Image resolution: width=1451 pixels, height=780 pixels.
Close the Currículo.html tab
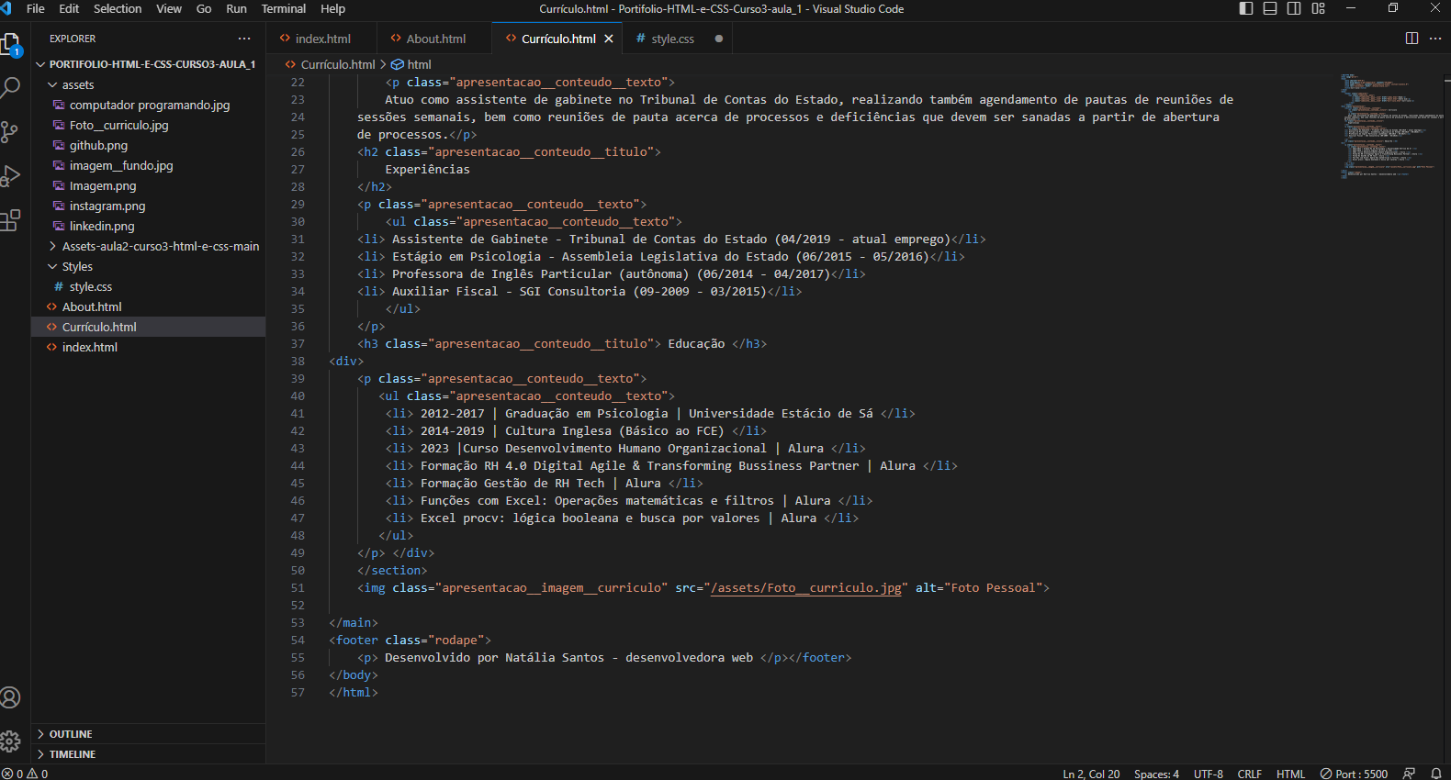609,39
